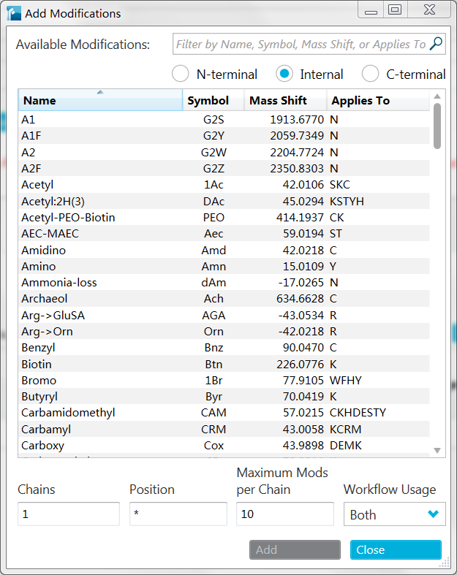The image size is (457, 575).
Task: Select the N-terminal radio button
Action: (181, 74)
